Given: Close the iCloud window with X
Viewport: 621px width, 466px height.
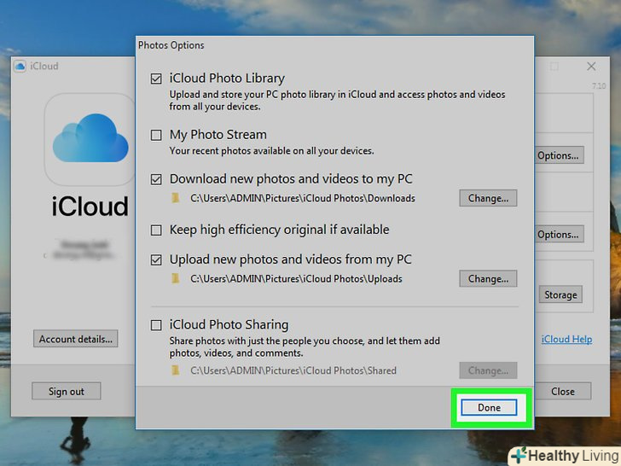Looking at the screenshot, I should pyautogui.click(x=591, y=67).
